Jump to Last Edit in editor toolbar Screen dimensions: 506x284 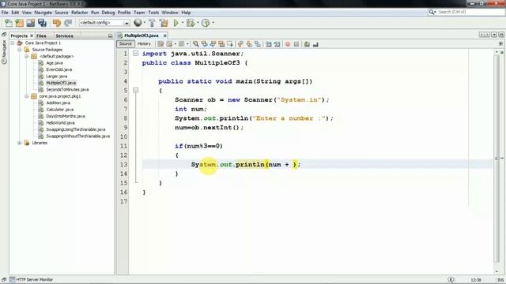click(x=160, y=44)
